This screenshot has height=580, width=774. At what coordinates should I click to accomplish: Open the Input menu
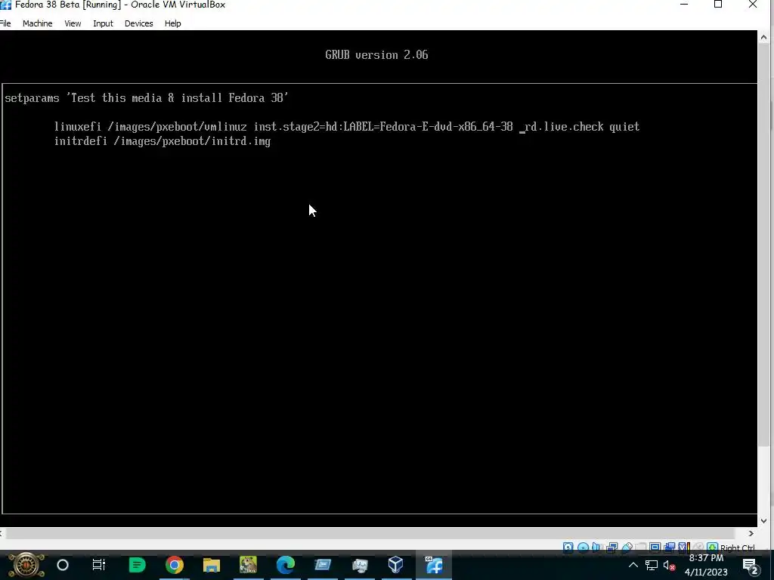coord(103,23)
